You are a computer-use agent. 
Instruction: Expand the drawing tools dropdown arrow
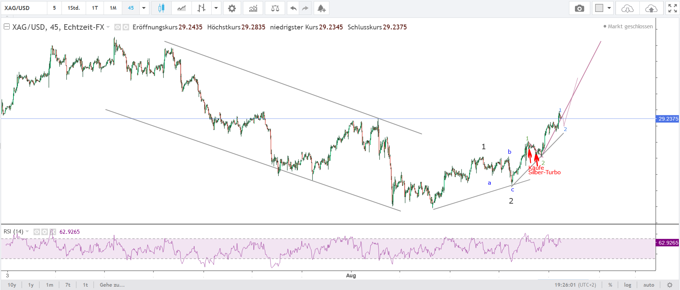(x=216, y=8)
